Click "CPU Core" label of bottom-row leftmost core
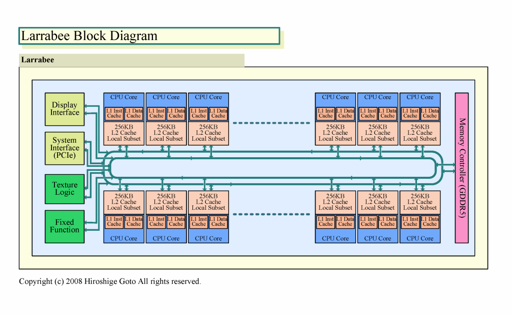This screenshot has width=512, height=315. click(124, 238)
